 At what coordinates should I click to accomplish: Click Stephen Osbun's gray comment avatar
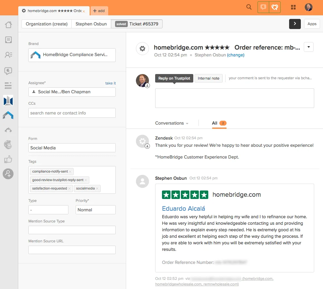(x=142, y=181)
